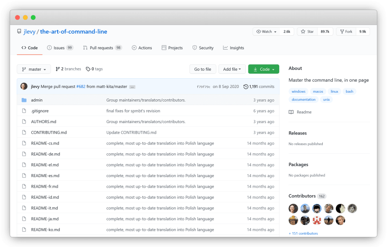Screen dimensions: 387x247
Task: Open the 89.7k stargazers count
Action: pyautogui.click(x=325, y=32)
